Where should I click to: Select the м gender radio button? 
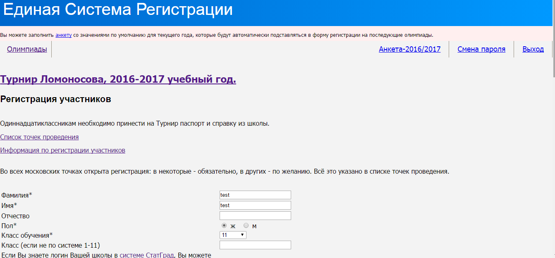coord(246,226)
